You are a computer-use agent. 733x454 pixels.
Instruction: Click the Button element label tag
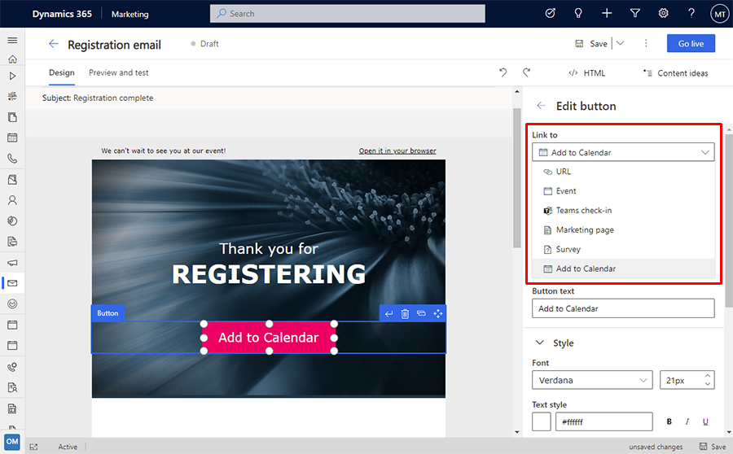(108, 313)
